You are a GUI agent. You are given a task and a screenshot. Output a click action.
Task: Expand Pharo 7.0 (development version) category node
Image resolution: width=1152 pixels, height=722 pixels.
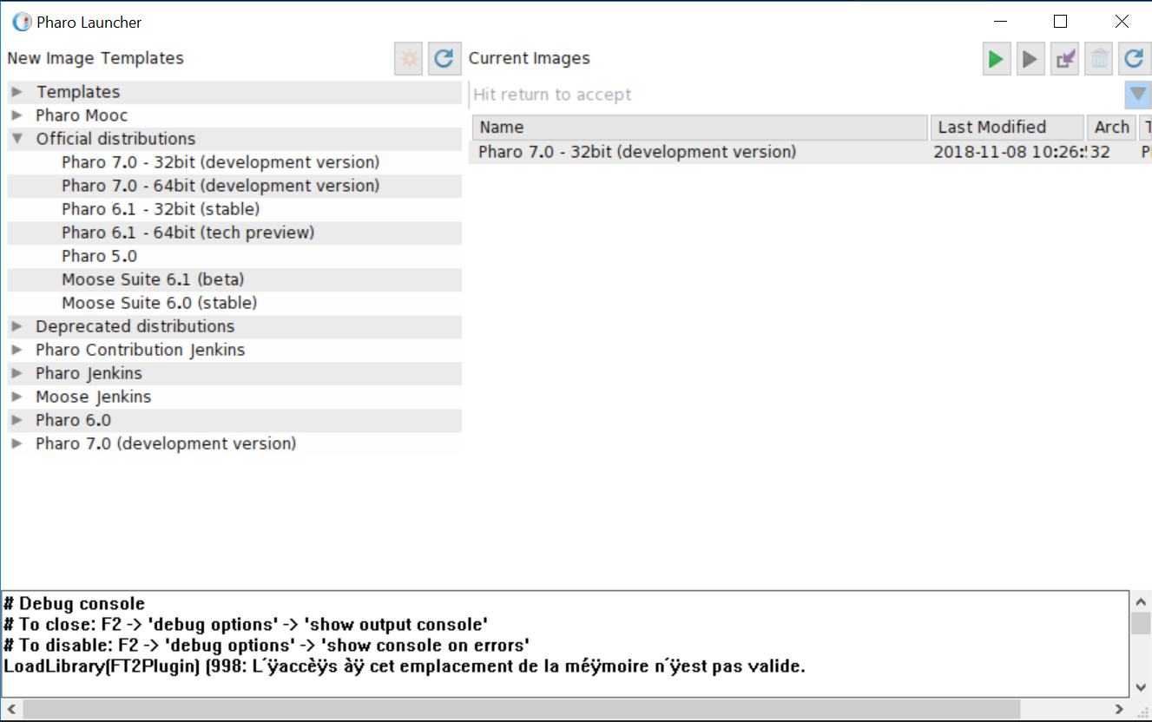point(16,443)
